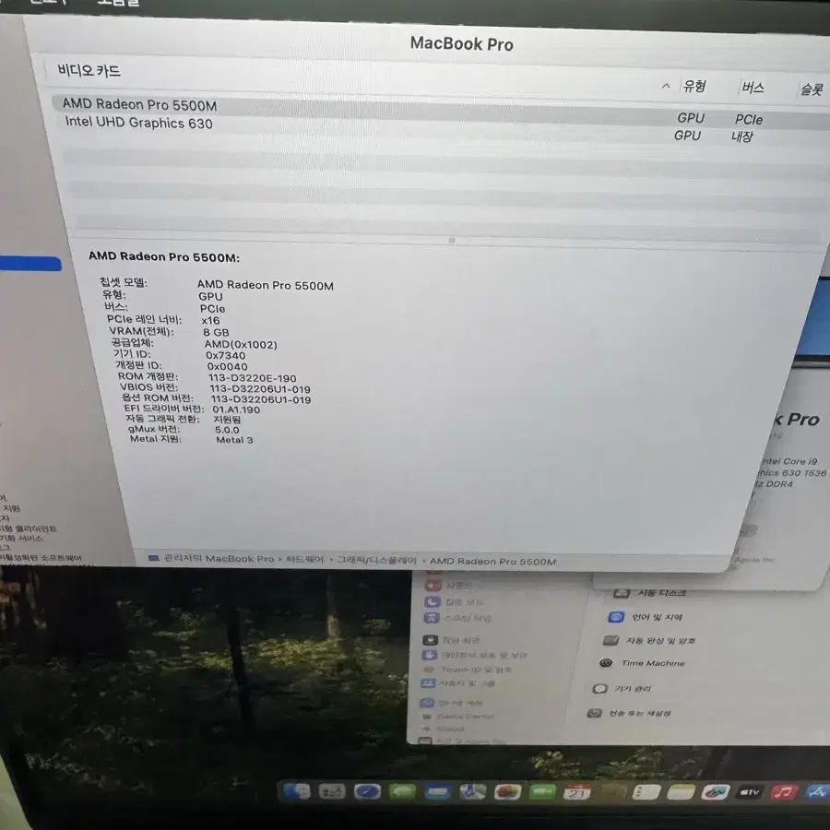This screenshot has height=830, width=830.
Task: Click the 자동 완성 및 암호 icon in Settings
Action: (611, 641)
